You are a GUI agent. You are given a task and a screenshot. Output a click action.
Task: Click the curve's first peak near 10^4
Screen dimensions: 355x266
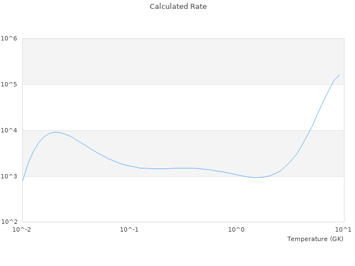click(55, 132)
